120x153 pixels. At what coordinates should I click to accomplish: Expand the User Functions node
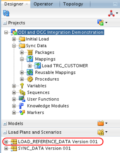tap(14, 99)
